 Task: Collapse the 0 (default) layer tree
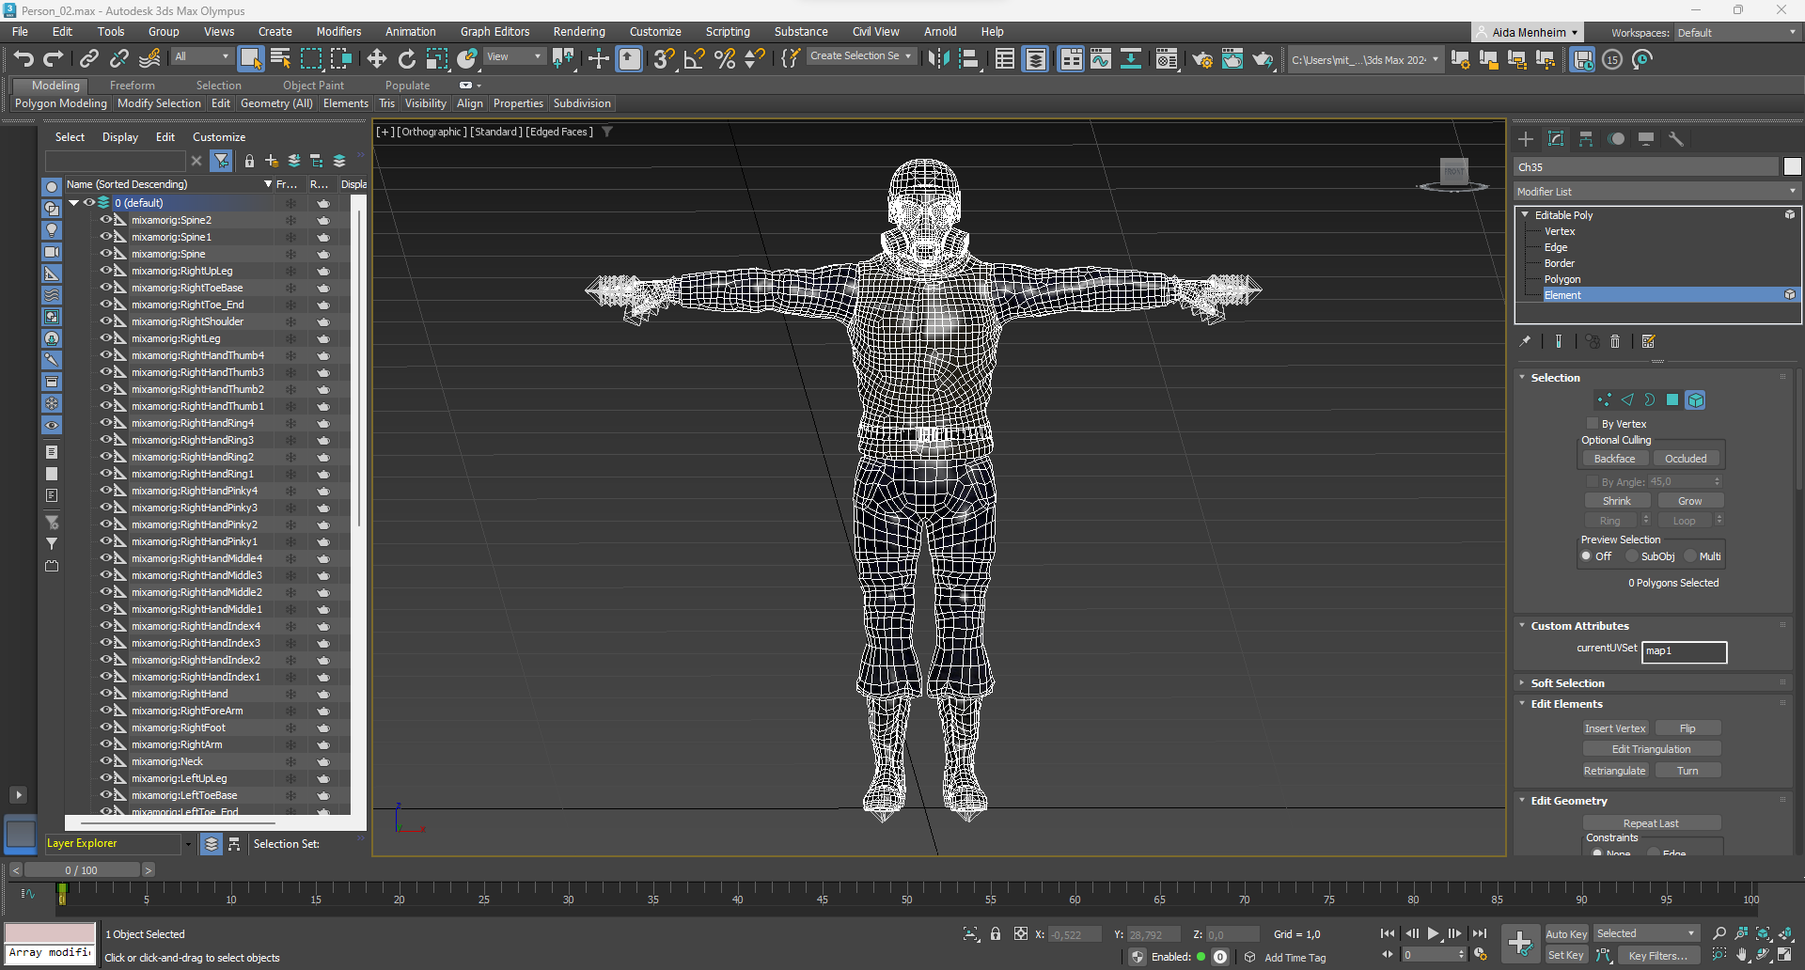pos(74,203)
